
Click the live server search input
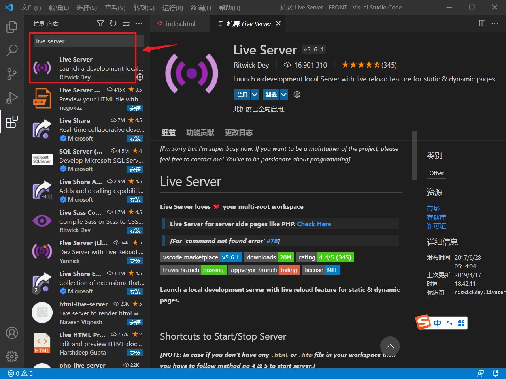coord(89,41)
